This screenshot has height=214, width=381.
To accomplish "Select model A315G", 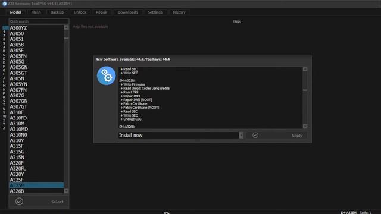I will (x=36, y=152).
